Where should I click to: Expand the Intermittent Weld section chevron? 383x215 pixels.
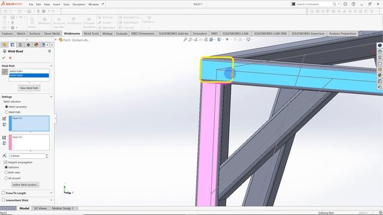(x=51, y=200)
